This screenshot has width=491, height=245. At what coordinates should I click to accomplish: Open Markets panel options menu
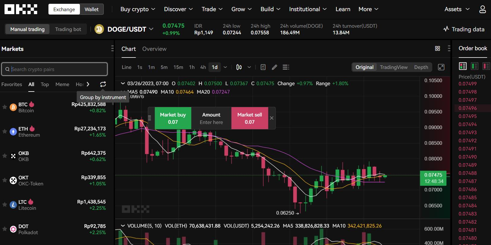[112, 48]
